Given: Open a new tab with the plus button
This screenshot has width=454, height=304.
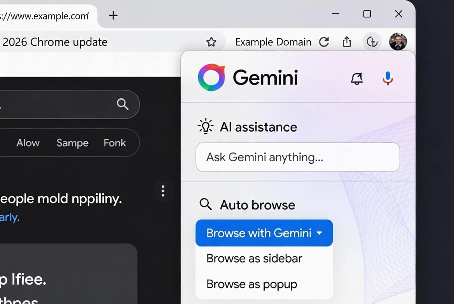Looking at the screenshot, I should click(x=113, y=15).
